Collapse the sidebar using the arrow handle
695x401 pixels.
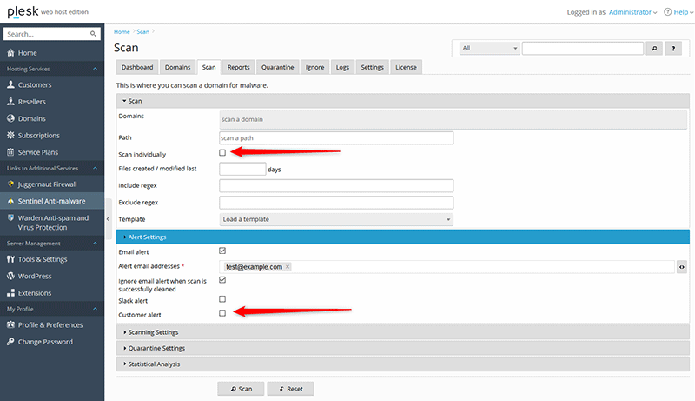tap(108, 219)
